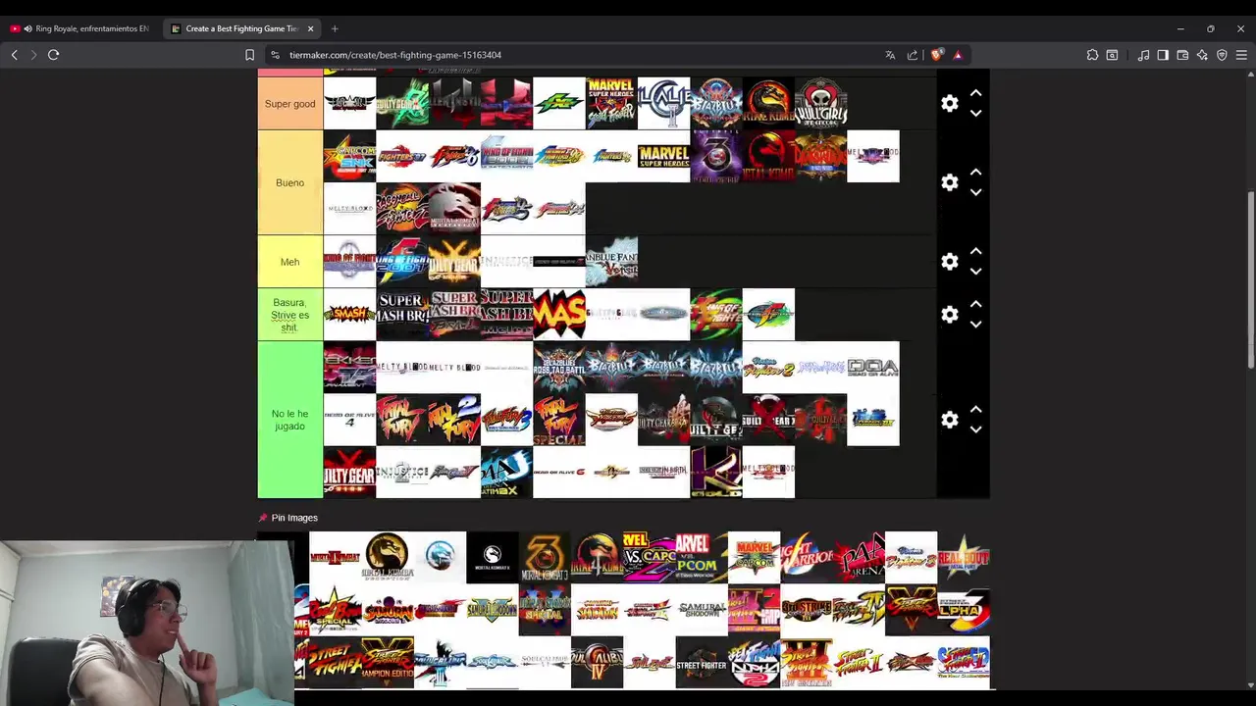Select Dead or Alive 4 thumbnail
Image resolution: width=1256 pixels, height=706 pixels.
(x=349, y=420)
